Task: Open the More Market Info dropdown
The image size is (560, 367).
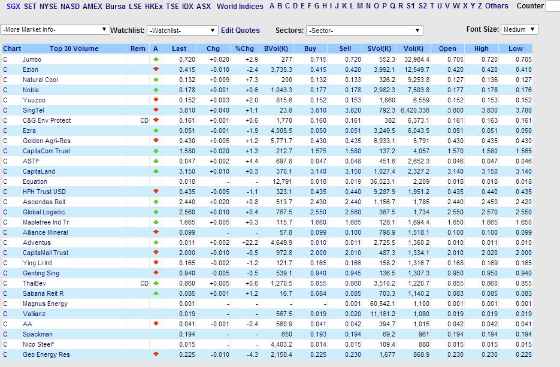Action: click(55, 29)
